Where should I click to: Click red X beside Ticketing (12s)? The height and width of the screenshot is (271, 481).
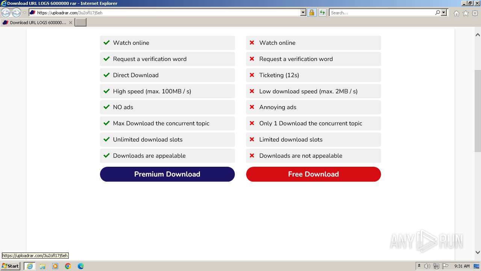(252, 75)
